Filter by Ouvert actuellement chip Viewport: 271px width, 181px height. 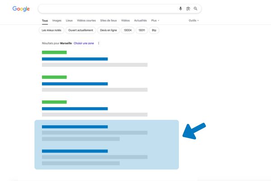(x=80, y=30)
